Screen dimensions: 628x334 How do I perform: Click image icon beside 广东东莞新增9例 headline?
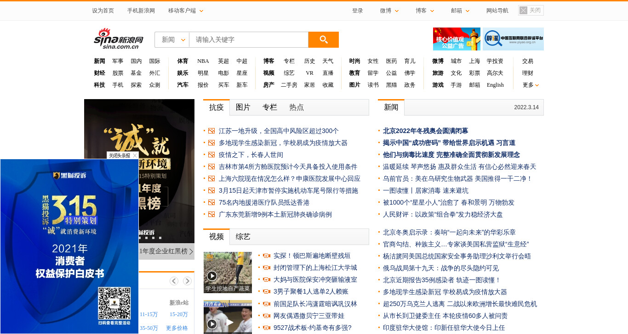click(211, 214)
